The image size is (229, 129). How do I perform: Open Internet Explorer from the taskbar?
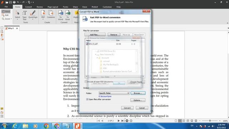(x=15, y=126)
